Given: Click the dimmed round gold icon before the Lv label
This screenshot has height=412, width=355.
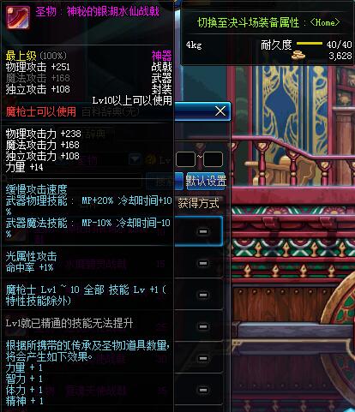Looking at the screenshot, I should [150, 160].
